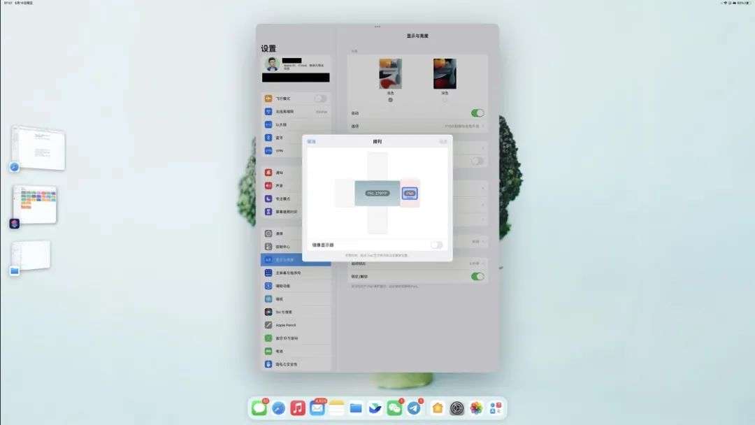This screenshot has height=425, width=755.
Task: Tap Done (完成) in the Arrangement dialog
Action: point(443,141)
